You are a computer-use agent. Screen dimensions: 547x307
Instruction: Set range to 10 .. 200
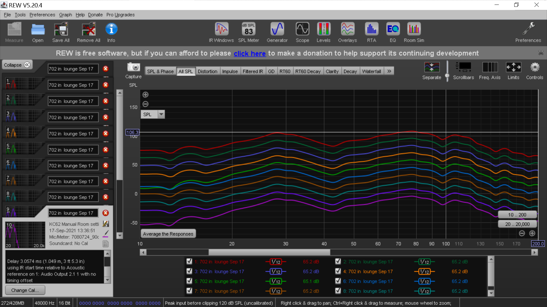(x=517, y=215)
